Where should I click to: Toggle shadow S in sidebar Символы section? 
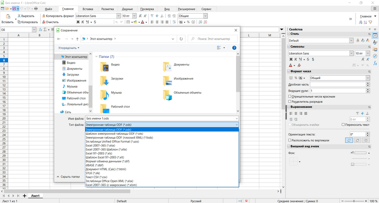pos(313,59)
